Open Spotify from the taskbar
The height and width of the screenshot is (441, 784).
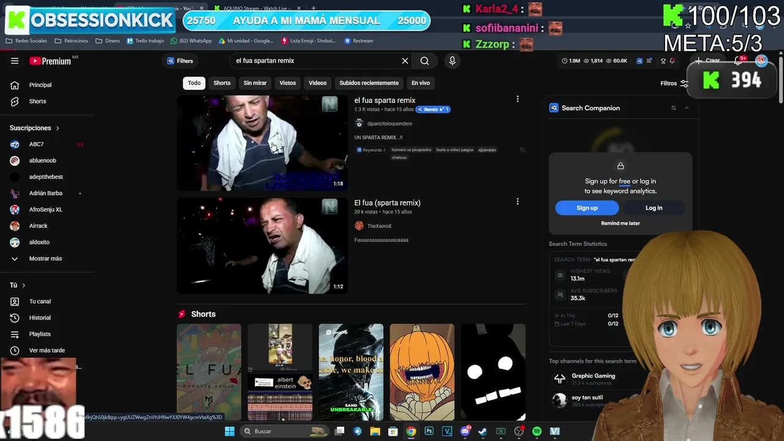tap(537, 431)
